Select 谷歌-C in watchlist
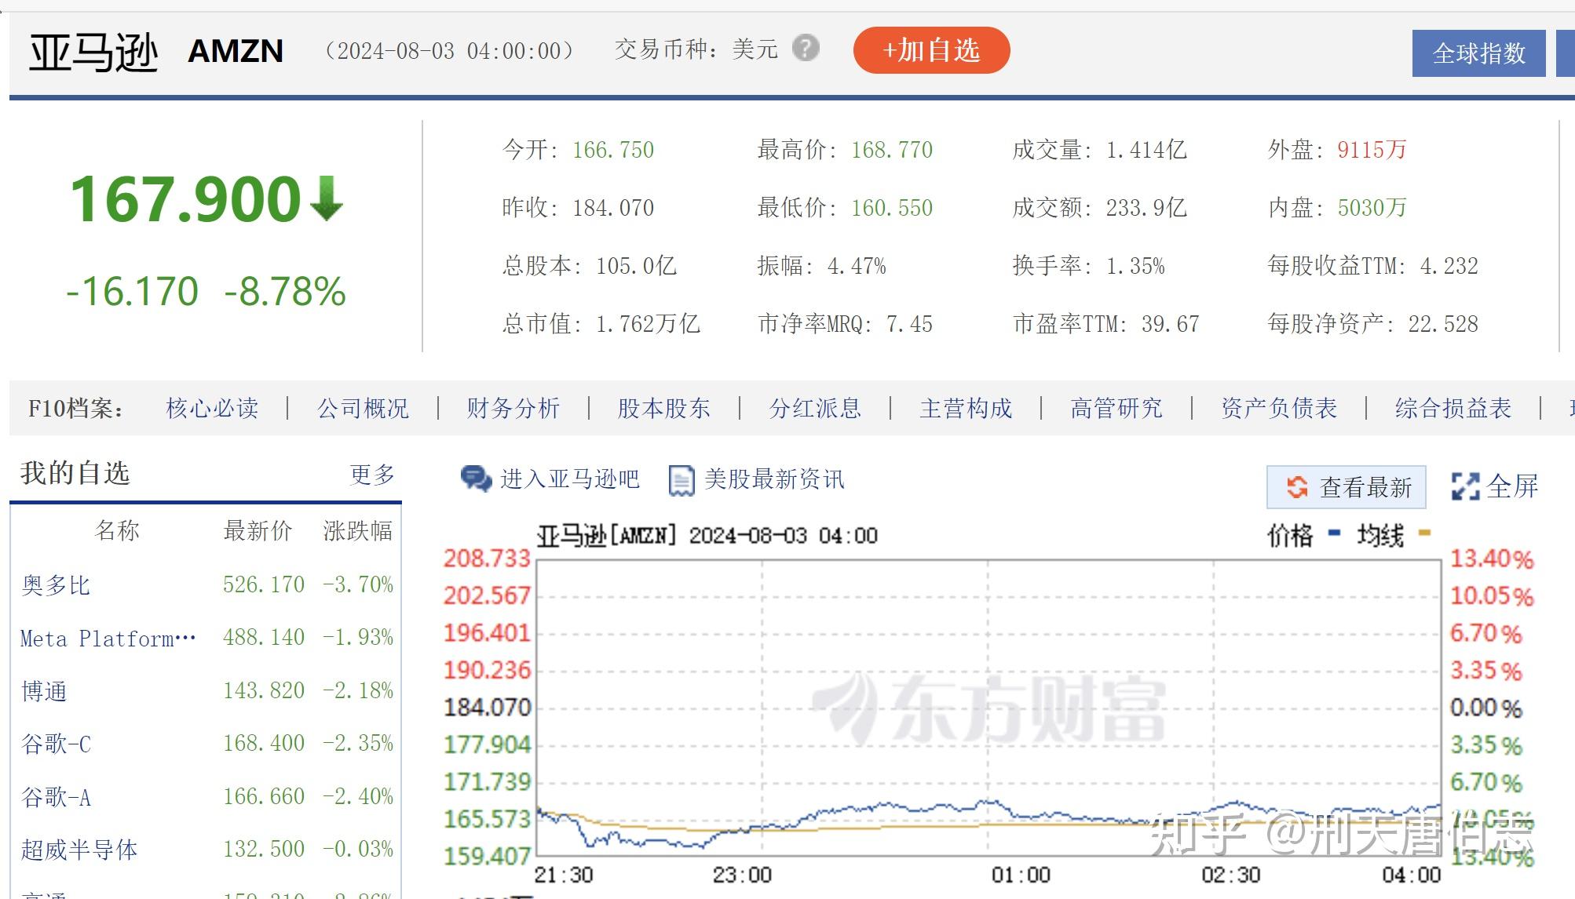1575x899 pixels. click(56, 744)
